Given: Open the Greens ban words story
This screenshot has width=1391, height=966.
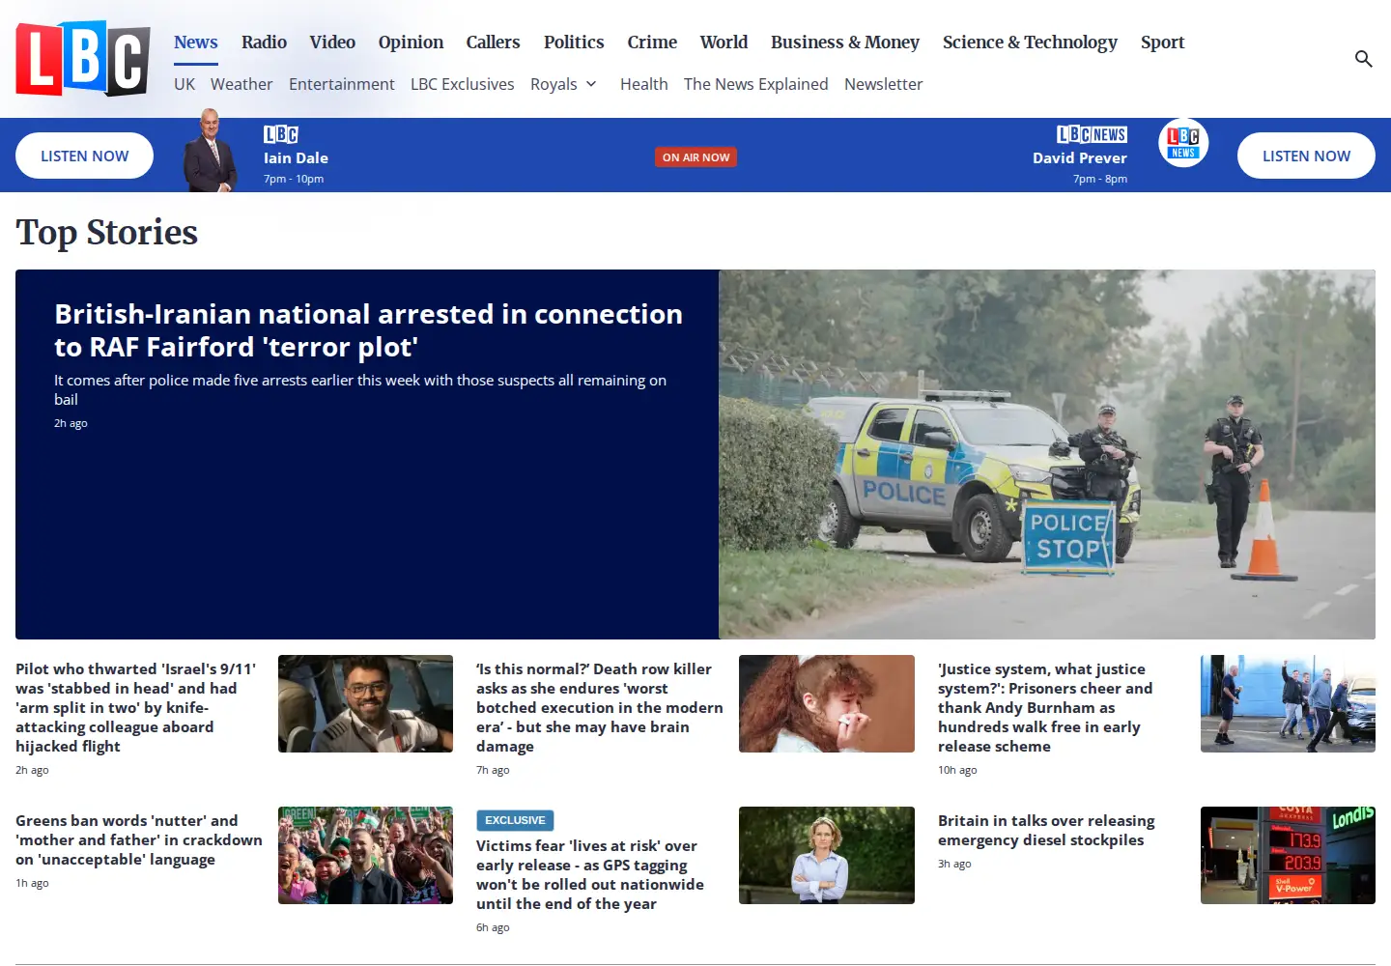Looking at the screenshot, I should [x=139, y=839].
